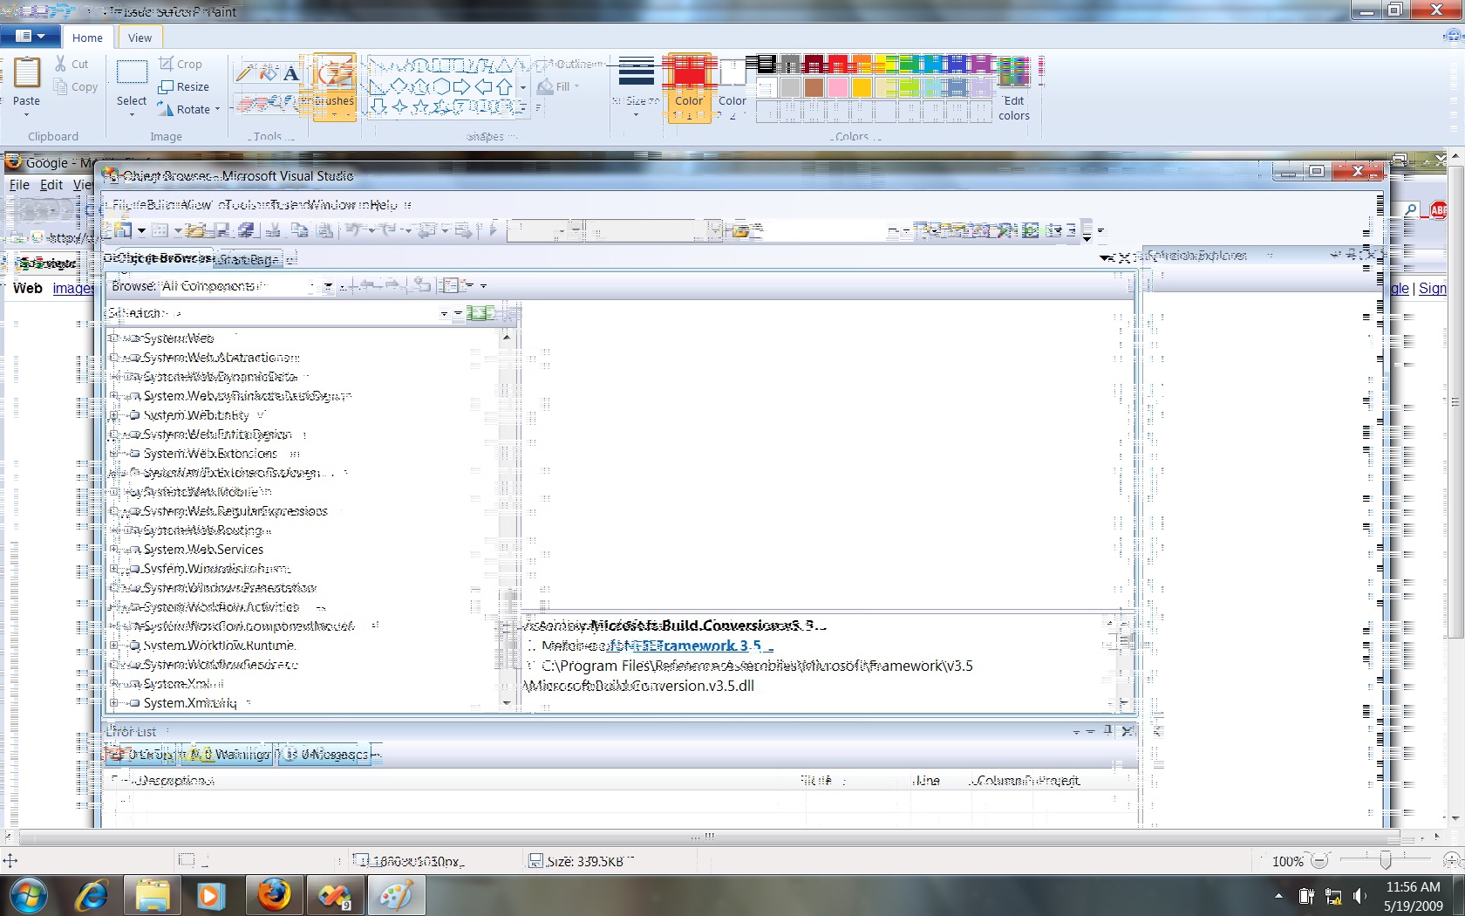Expand the System.Web.Services tree node

(x=113, y=550)
